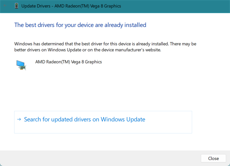Click the 'Update Drivers - AMD Radeon(TM) Vega 8 Graphics' title

coord(71,6)
